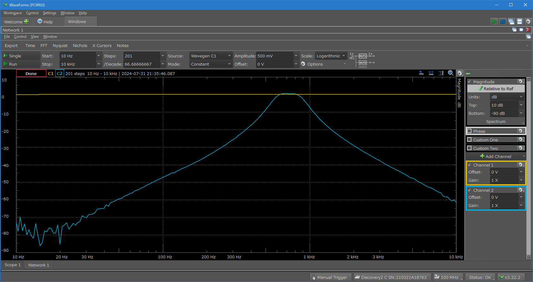Click the /Decade value field
The image size is (533, 282).
click(142, 64)
